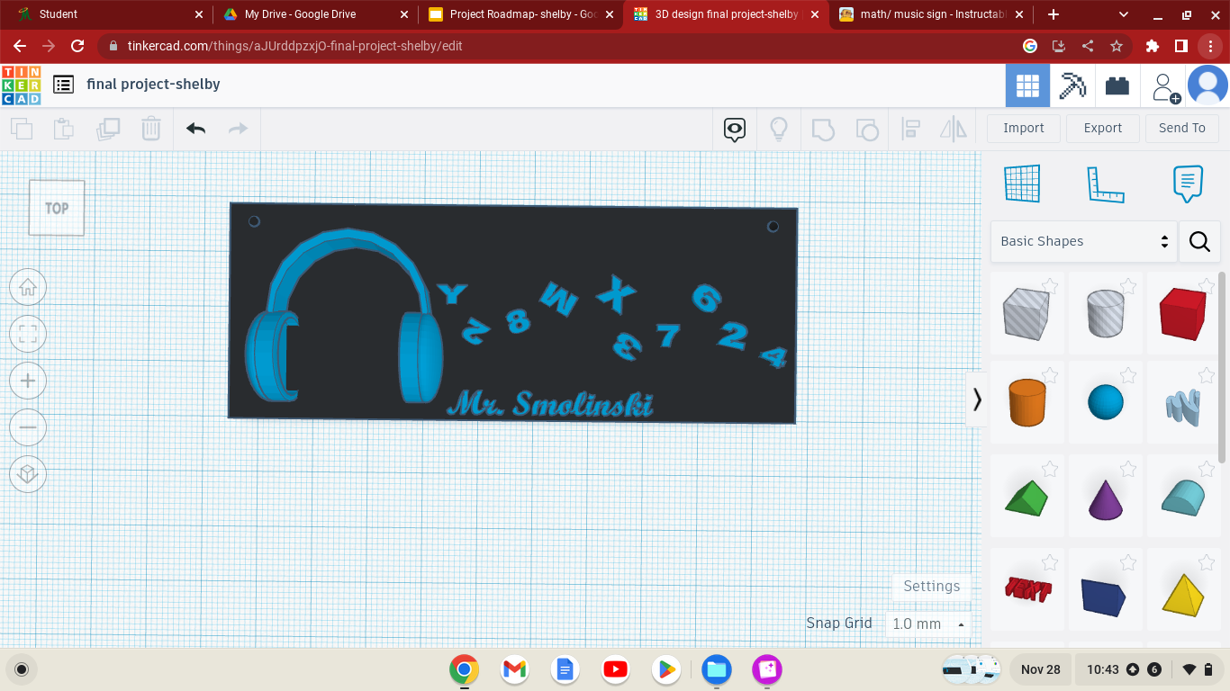Toggle perspective view in left sidebar
This screenshot has height=691, width=1230.
pos(27,474)
